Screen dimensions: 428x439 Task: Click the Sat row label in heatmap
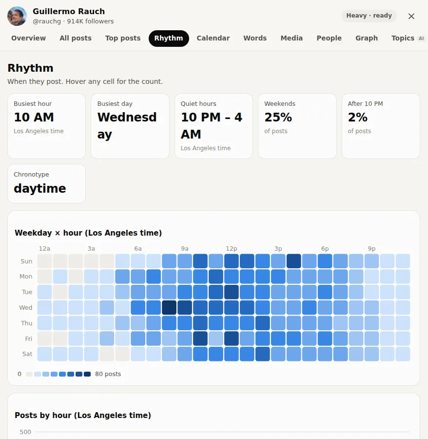pos(27,354)
